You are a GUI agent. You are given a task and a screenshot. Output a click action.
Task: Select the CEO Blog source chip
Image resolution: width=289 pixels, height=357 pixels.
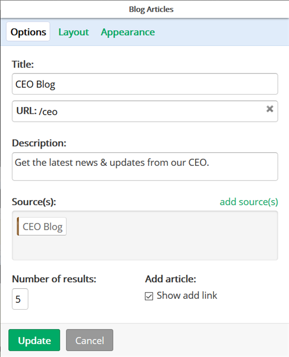point(41,226)
